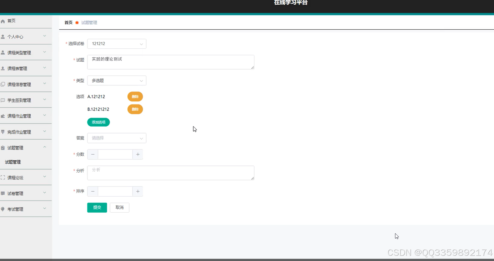494x261 pixels.
Task: Collapse the 试题管理 menu chevron
Action: click(45, 147)
